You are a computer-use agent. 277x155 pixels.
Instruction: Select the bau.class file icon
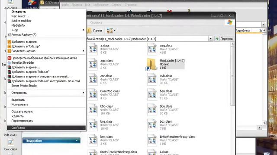152,95
